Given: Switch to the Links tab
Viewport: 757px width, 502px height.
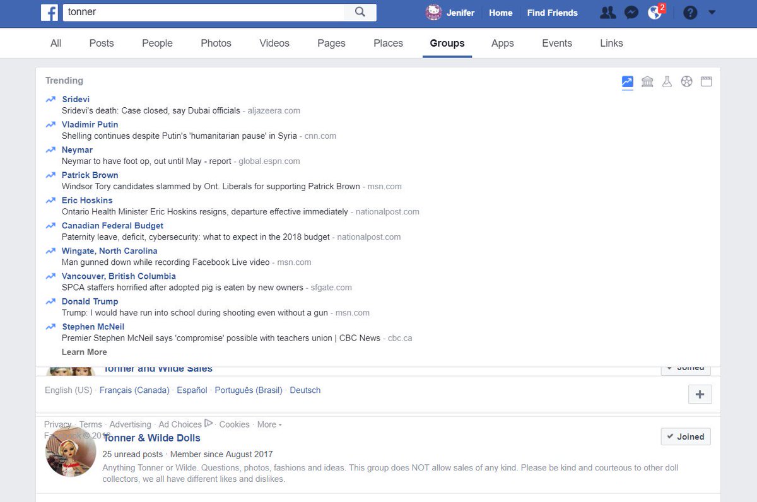Looking at the screenshot, I should (x=611, y=43).
